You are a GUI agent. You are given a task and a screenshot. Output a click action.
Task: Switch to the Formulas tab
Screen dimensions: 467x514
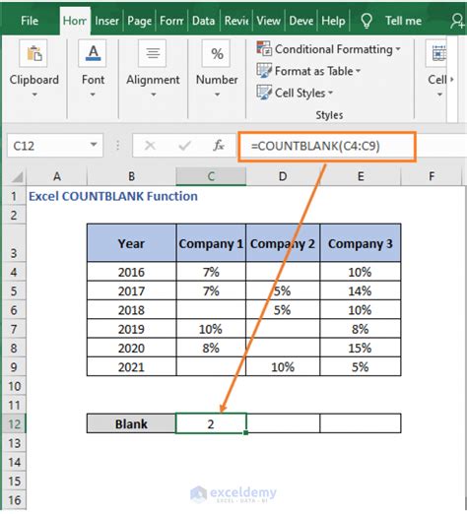[x=171, y=21]
